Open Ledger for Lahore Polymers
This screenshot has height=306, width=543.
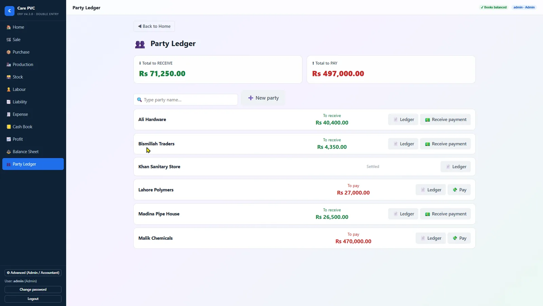coord(431,190)
